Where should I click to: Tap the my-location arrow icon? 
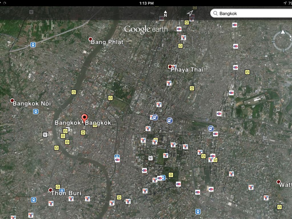[190, 13]
